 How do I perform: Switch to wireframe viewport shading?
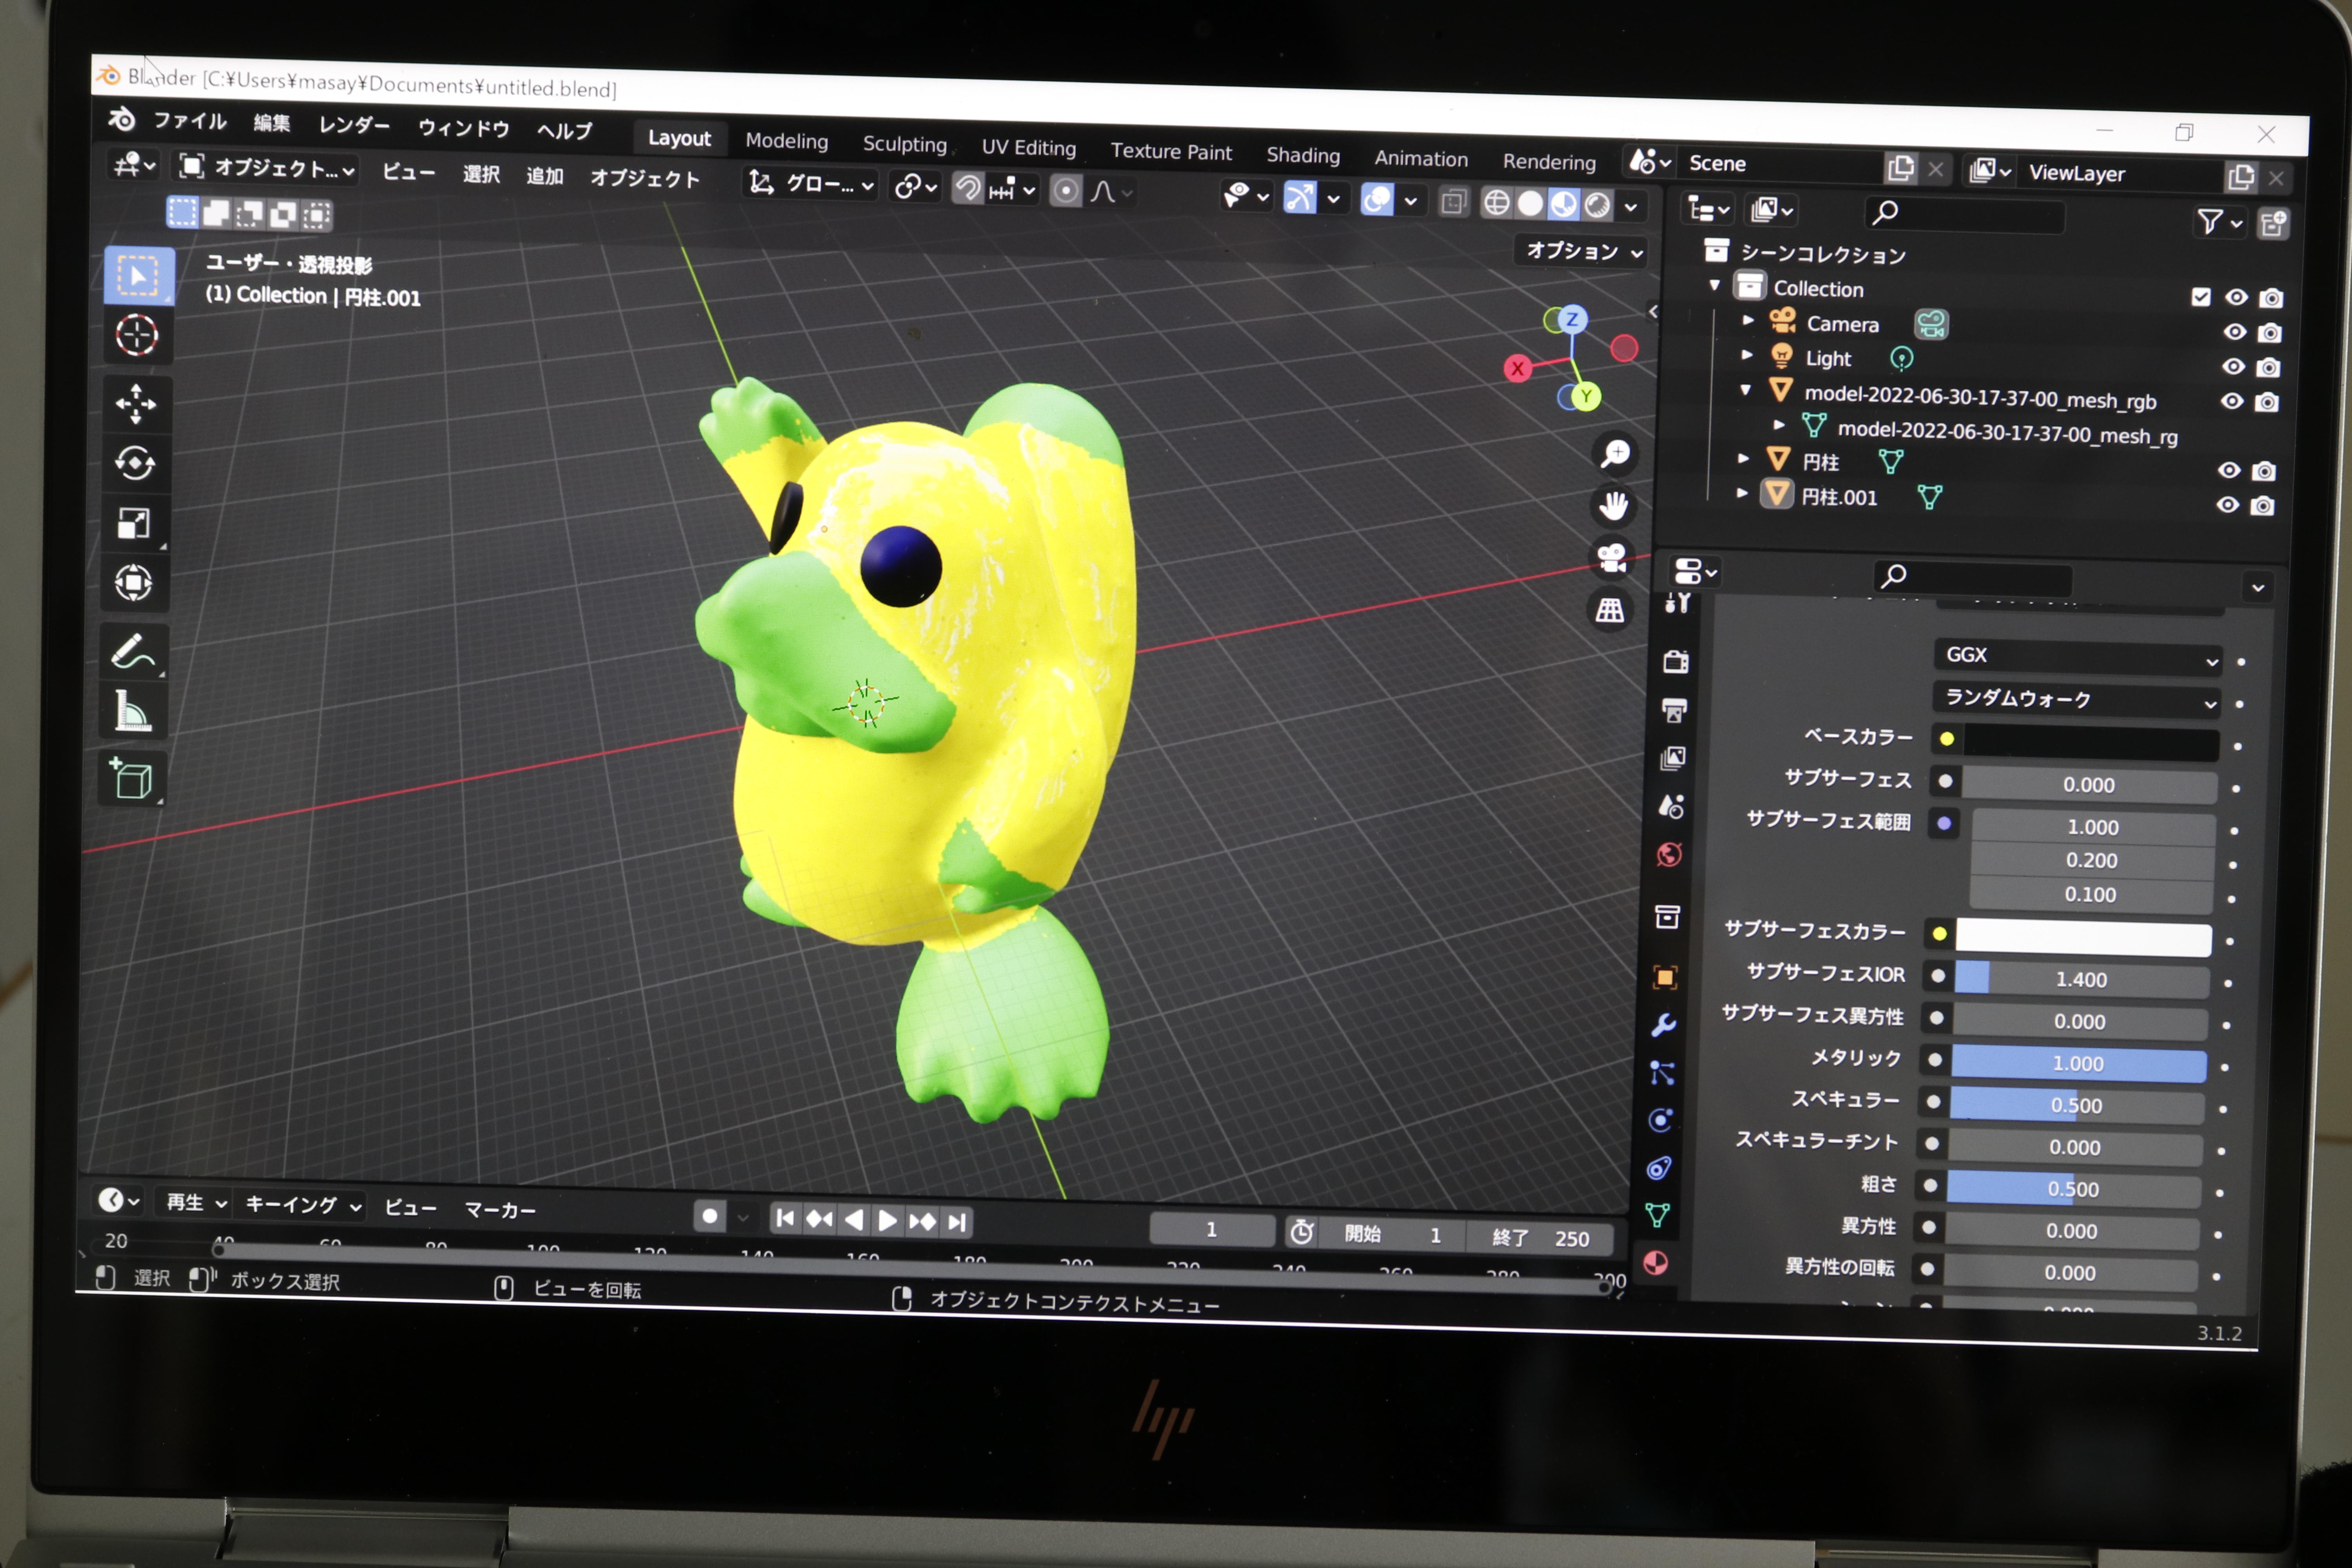coord(1496,203)
